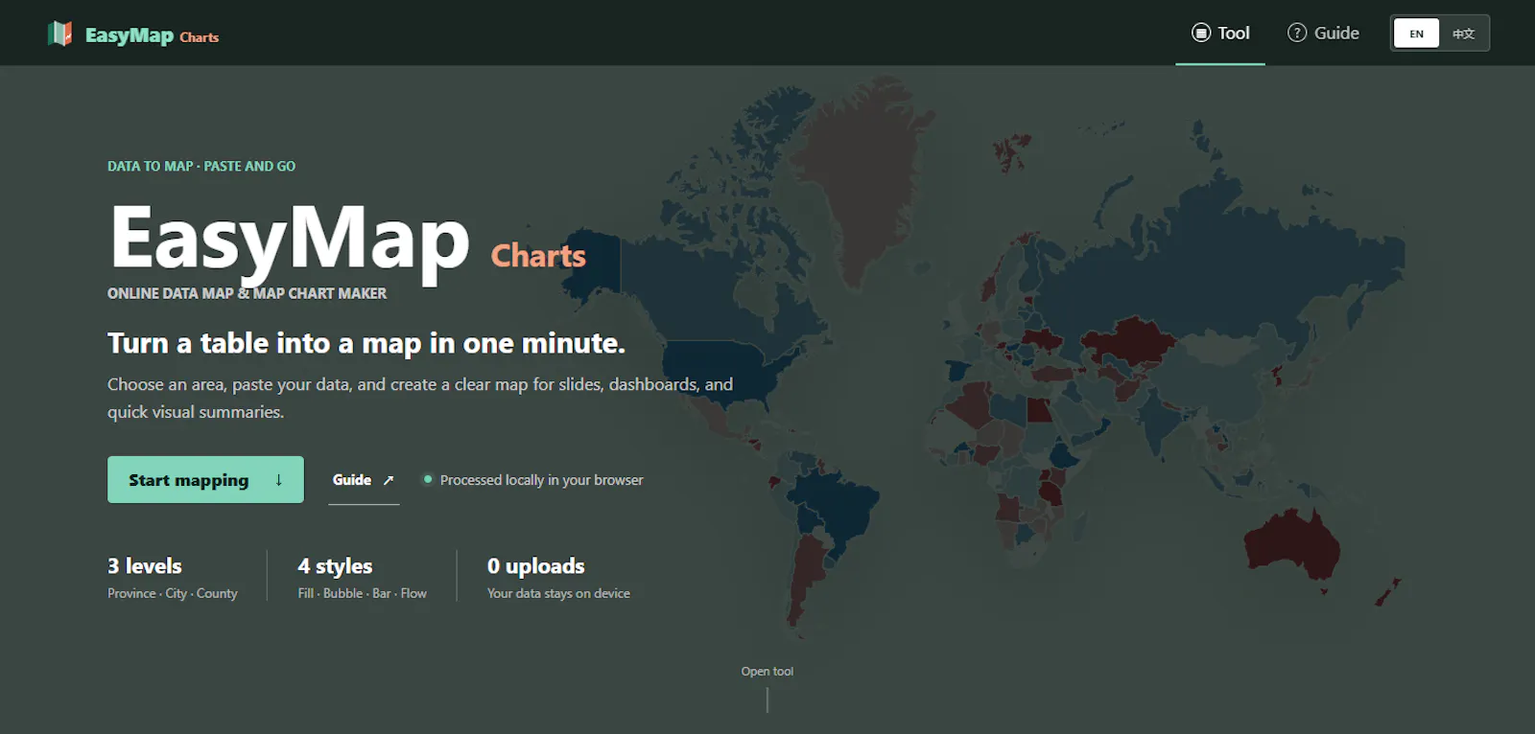Click the question-mark icon beside Guide
1535x734 pixels.
1297,33
